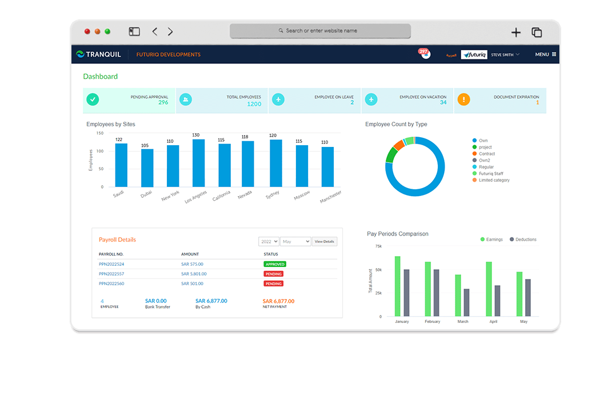Toggle project legend swatch
The width and height of the screenshot is (600, 403).
point(474,147)
